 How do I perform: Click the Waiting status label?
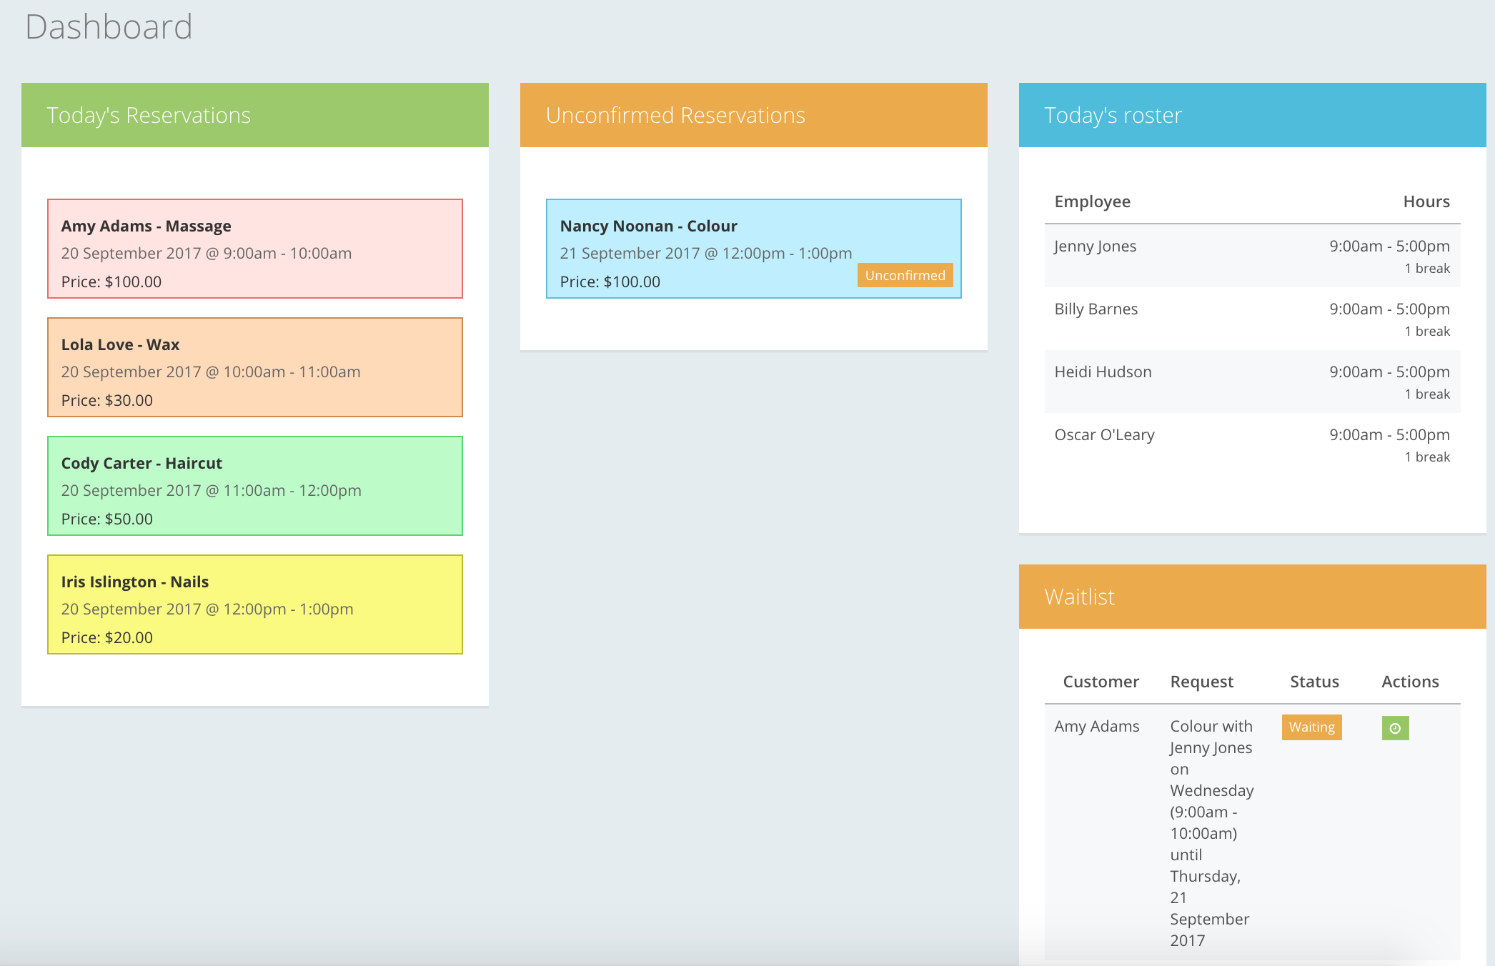point(1311,727)
